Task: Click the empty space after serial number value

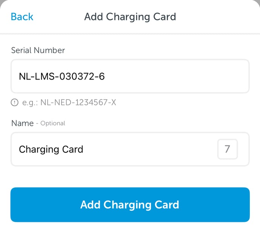Action: [x=176, y=76]
